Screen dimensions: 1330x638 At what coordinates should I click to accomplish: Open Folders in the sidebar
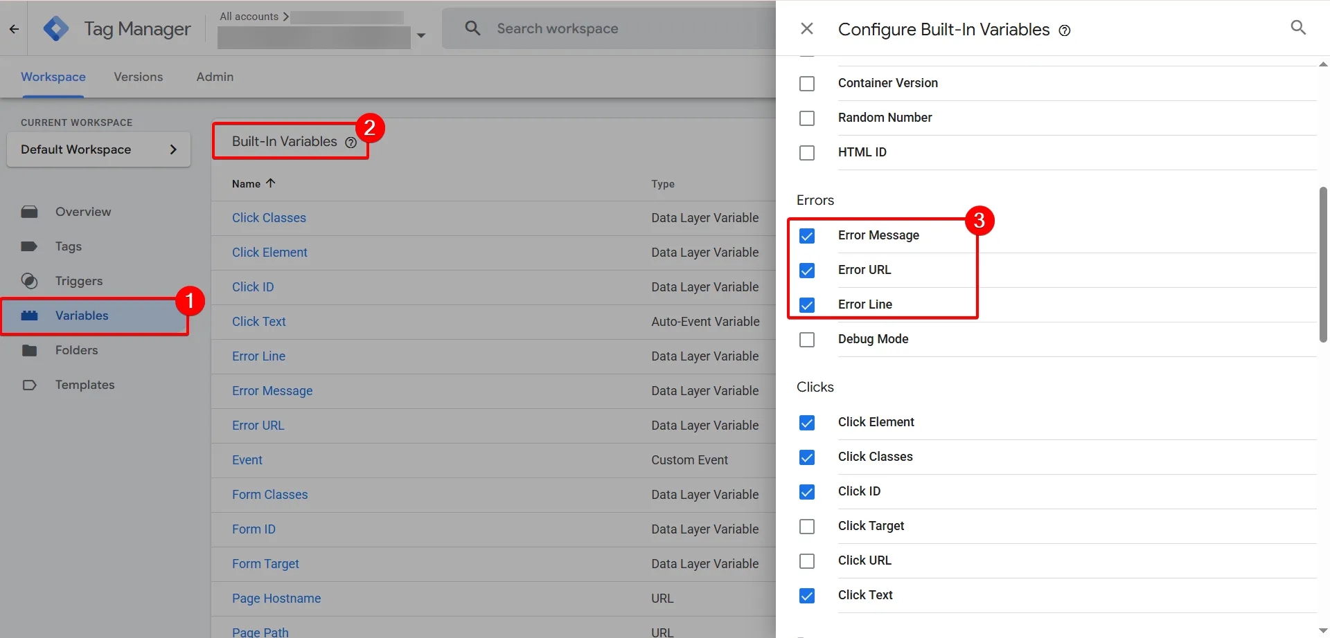[x=77, y=350]
